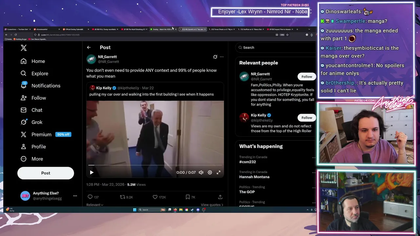Open Discord from the taskbar
Viewport: 420px width, 236px height.
point(198,210)
